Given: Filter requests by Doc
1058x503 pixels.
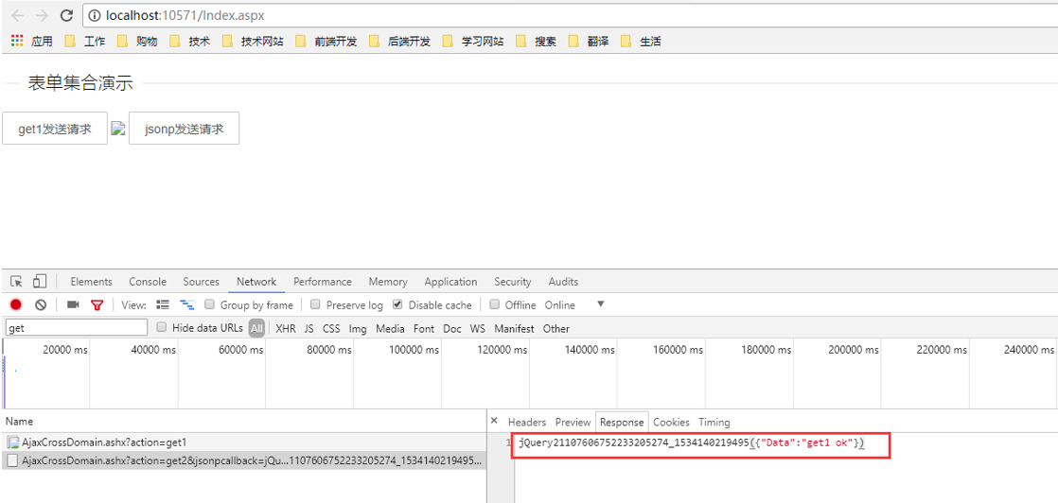Looking at the screenshot, I should [x=452, y=328].
